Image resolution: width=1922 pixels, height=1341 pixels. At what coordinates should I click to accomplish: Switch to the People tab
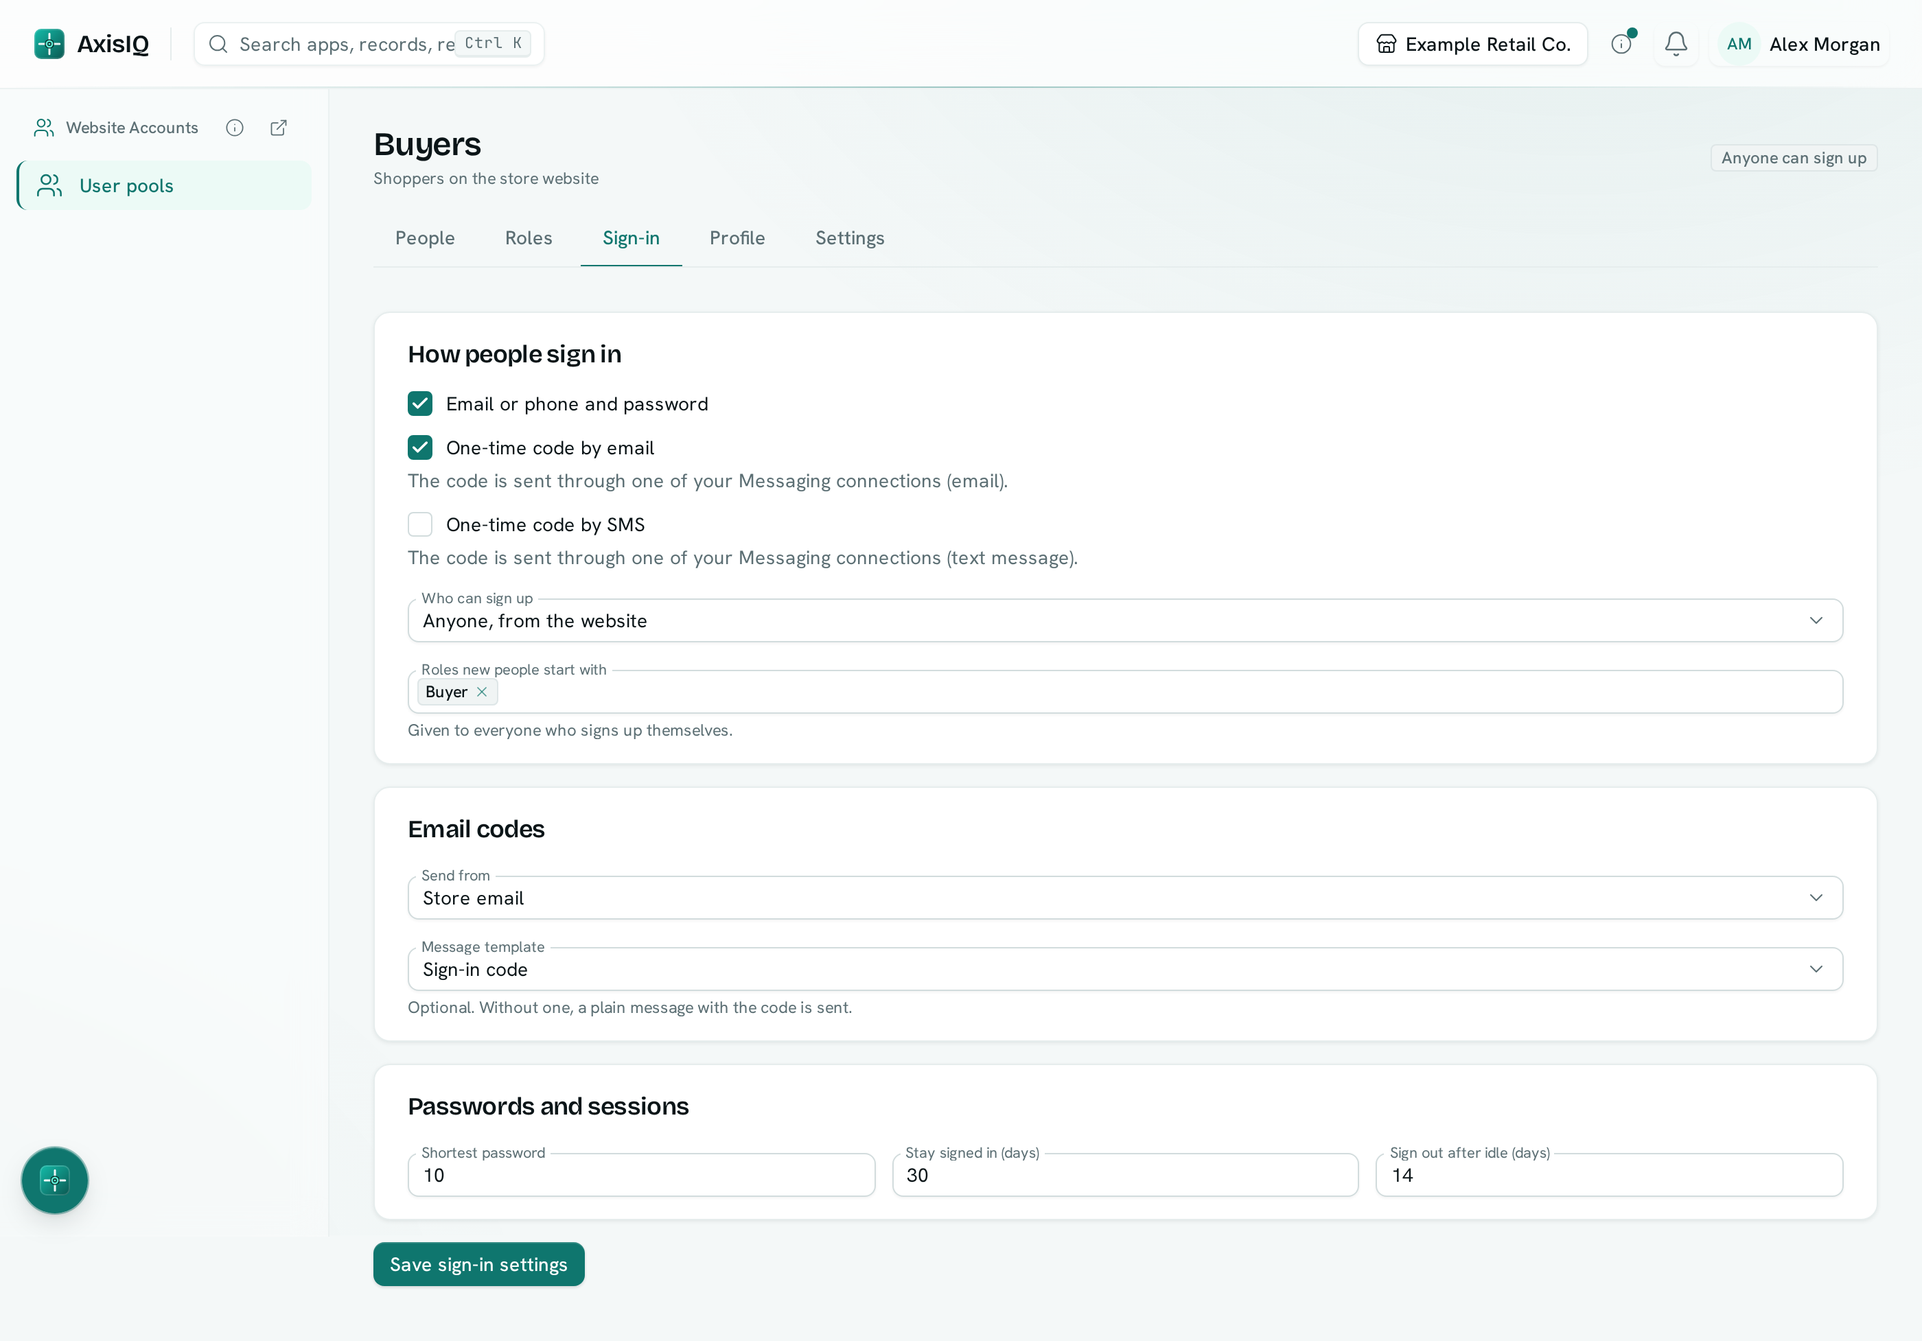coord(424,237)
